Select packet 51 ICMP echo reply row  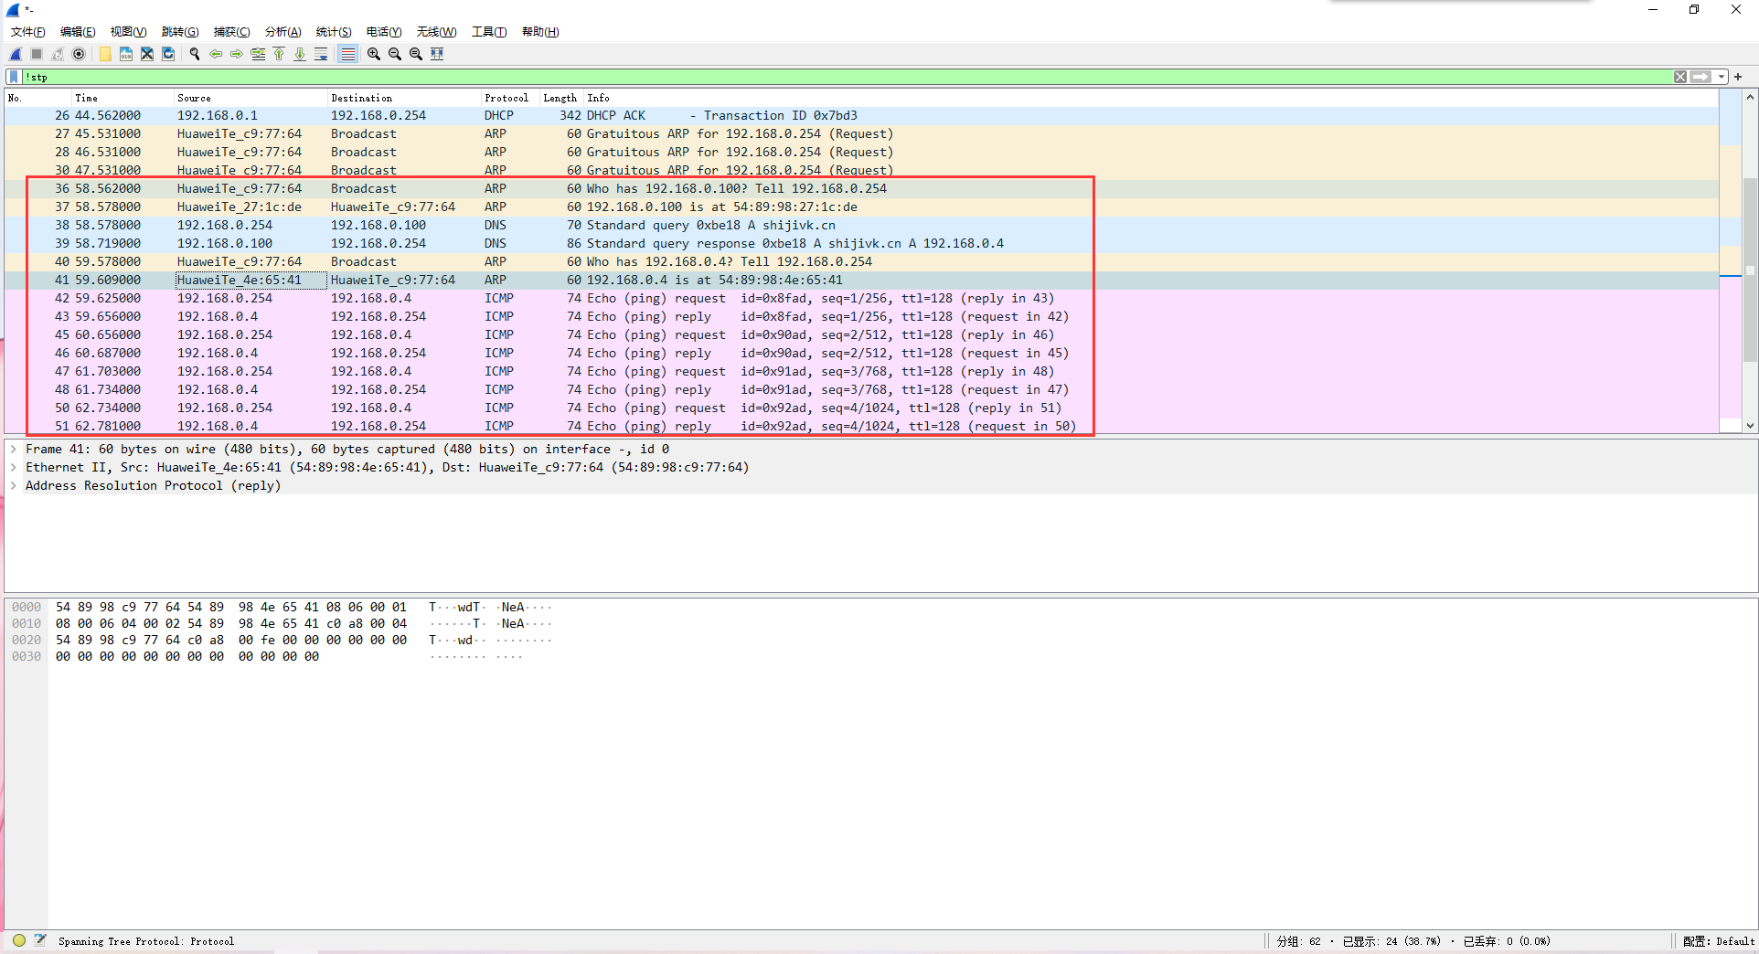(861, 426)
